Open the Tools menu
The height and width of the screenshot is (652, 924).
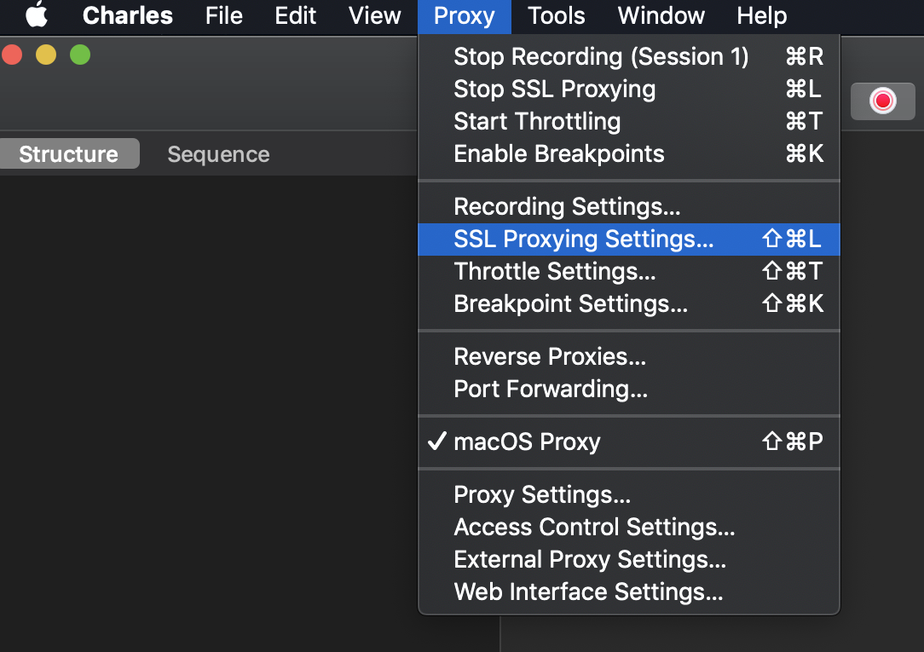pyautogui.click(x=557, y=15)
